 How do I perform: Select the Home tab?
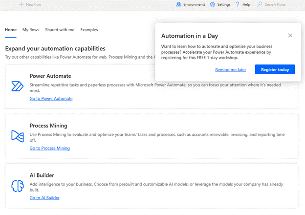pos(11,30)
